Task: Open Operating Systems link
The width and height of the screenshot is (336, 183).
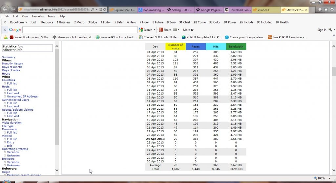Action: coord(15,149)
